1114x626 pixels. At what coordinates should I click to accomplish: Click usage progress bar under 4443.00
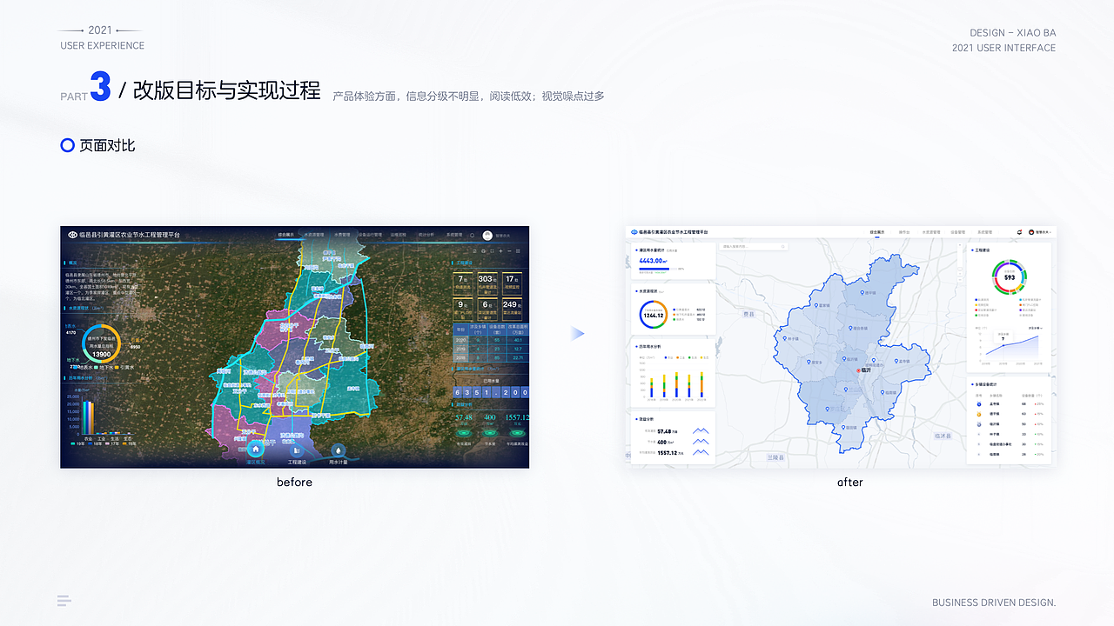[658, 269]
